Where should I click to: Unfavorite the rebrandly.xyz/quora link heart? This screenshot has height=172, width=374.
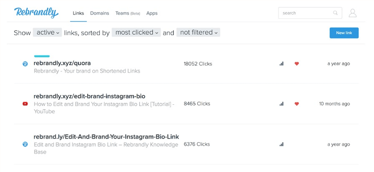coord(296,64)
